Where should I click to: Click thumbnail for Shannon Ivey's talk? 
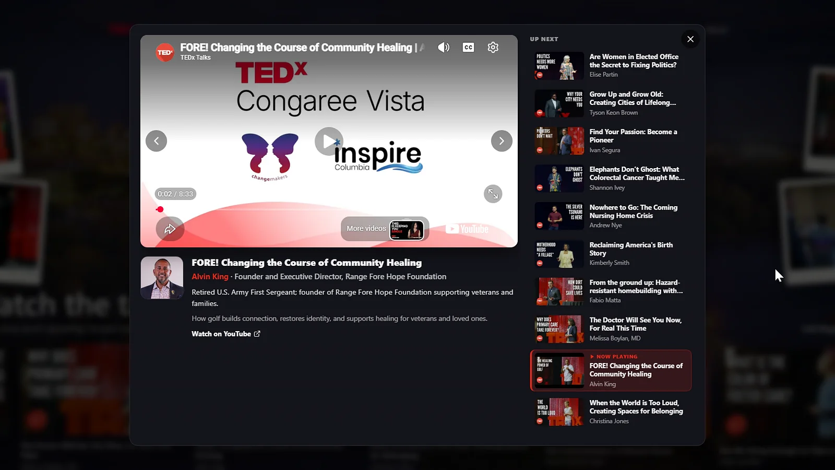[x=559, y=179]
